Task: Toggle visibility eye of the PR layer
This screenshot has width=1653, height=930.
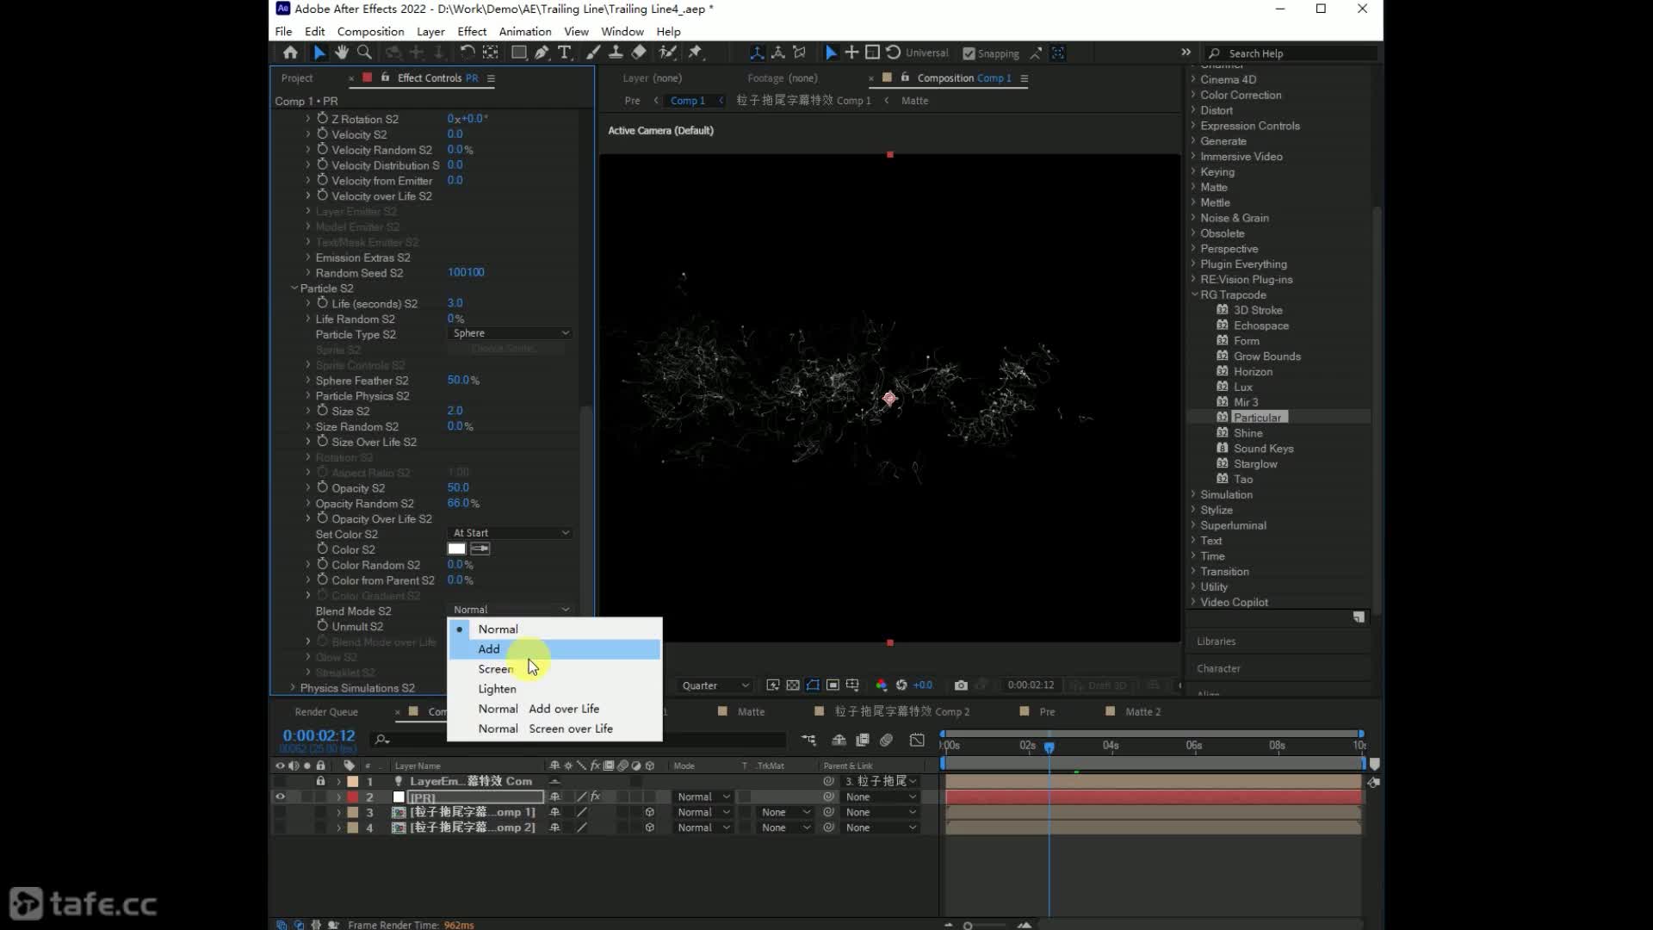Action: pos(280,797)
